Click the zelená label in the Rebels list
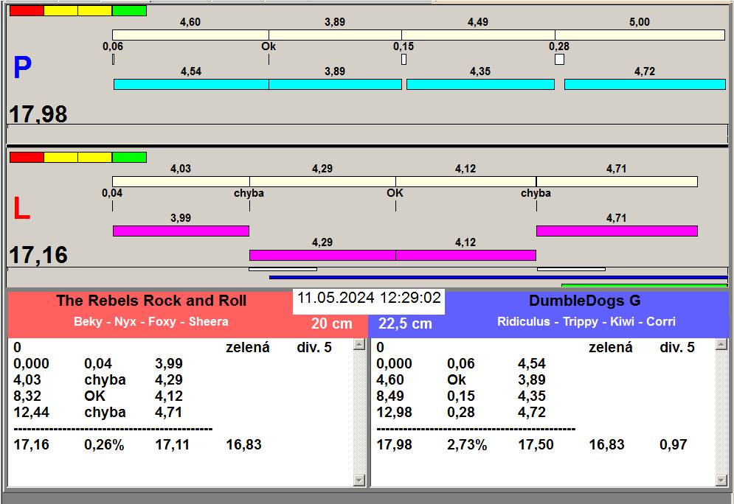Screen dimensions: 734x504 coord(248,347)
